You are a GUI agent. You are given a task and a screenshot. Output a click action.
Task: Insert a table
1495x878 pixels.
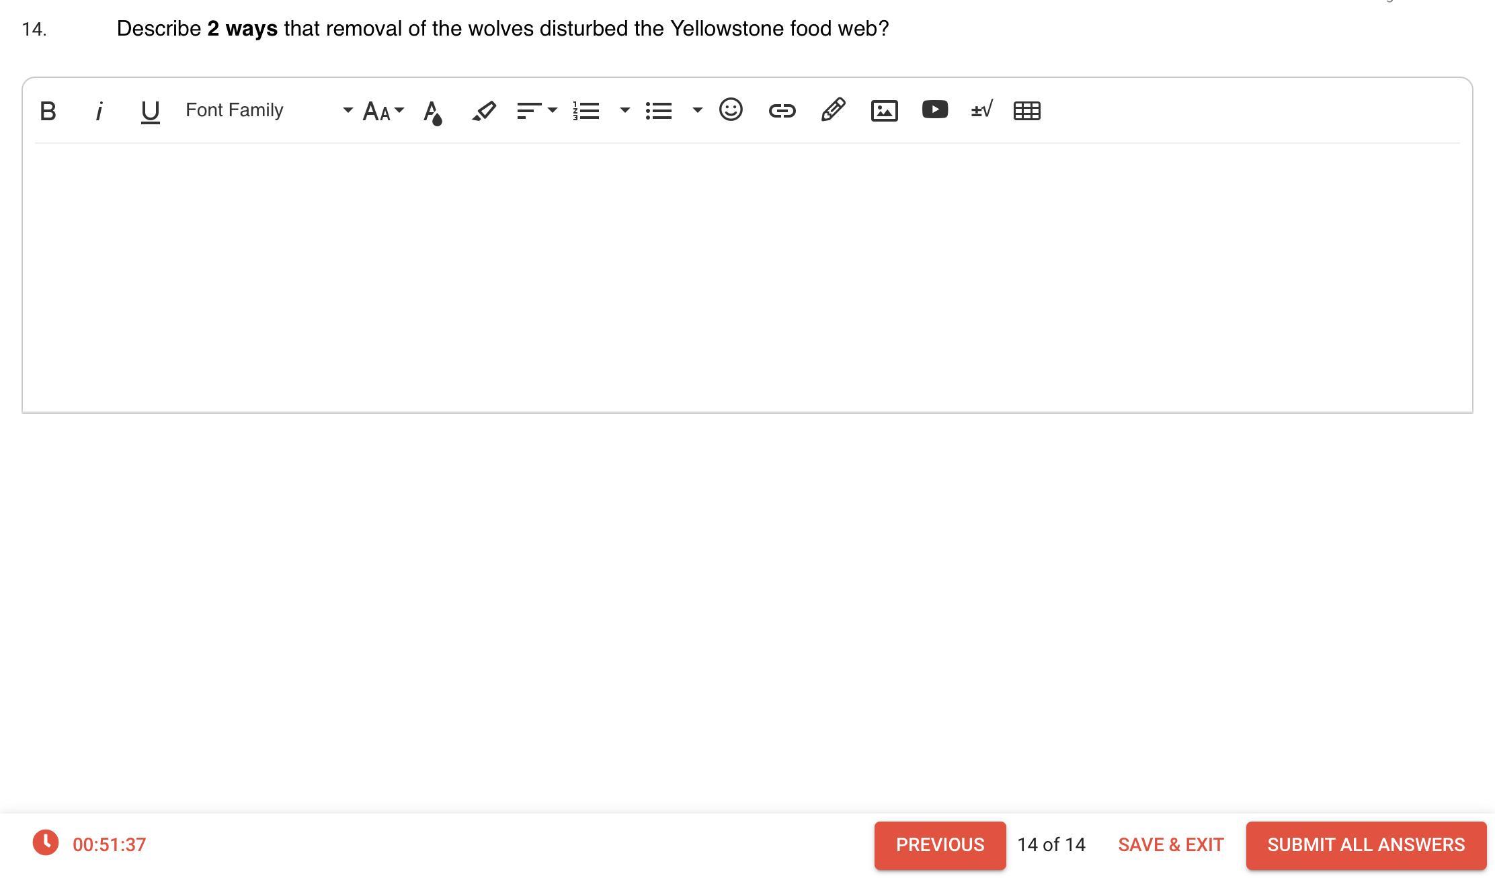(1026, 111)
